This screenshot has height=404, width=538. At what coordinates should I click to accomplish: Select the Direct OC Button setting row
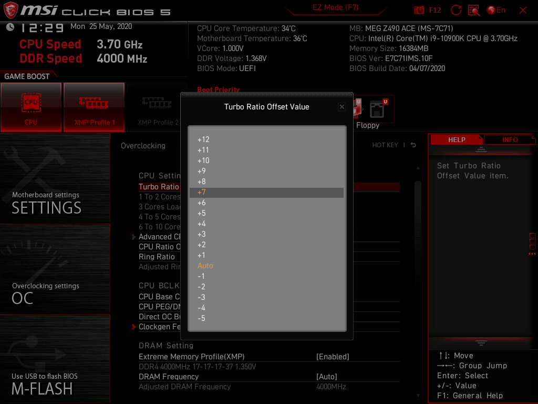click(x=269, y=317)
